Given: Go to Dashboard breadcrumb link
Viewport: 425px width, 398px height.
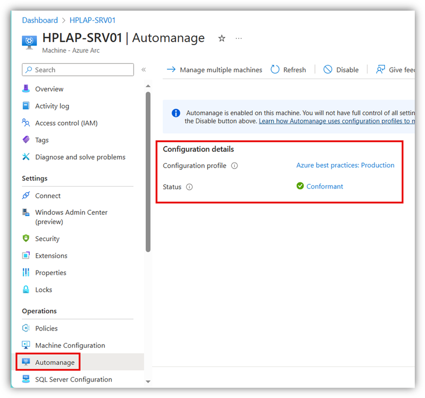Looking at the screenshot, I should coord(40,20).
